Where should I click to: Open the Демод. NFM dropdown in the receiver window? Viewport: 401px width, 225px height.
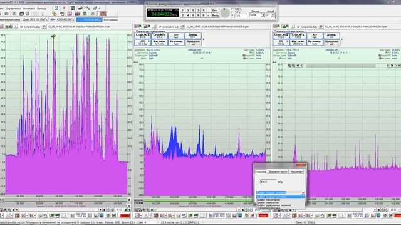coord(263,15)
